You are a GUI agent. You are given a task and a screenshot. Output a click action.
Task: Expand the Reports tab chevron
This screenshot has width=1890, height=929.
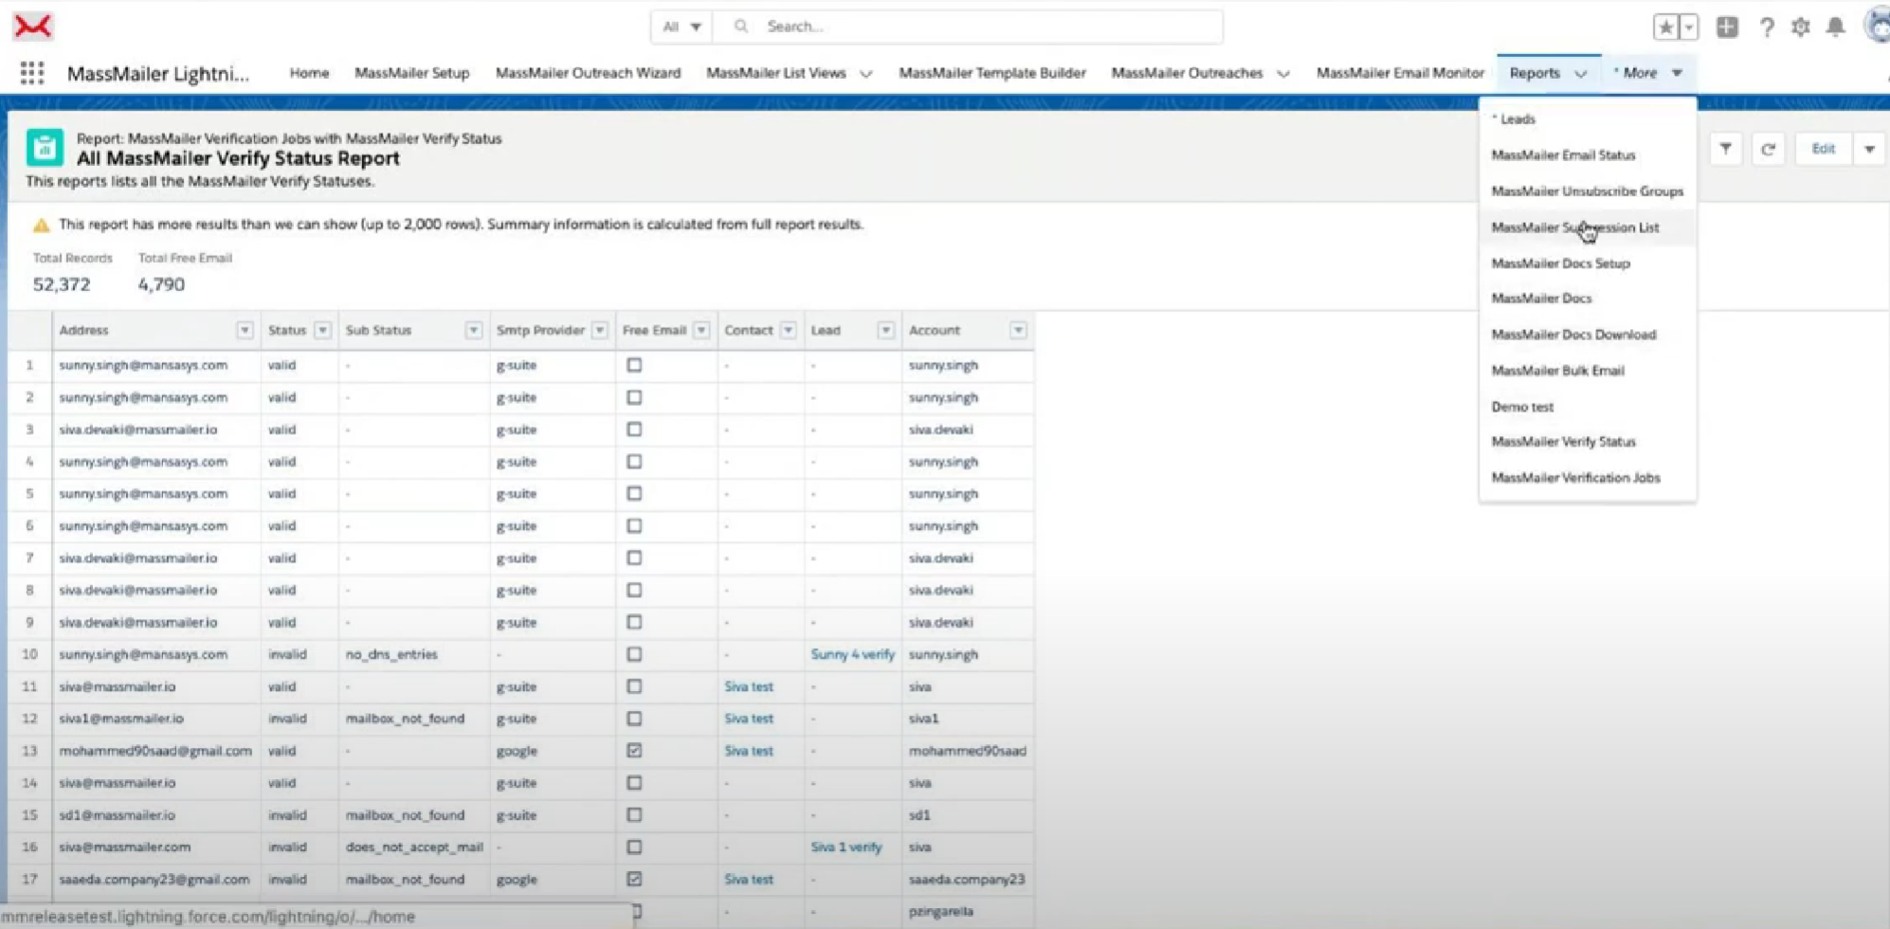pos(1580,74)
